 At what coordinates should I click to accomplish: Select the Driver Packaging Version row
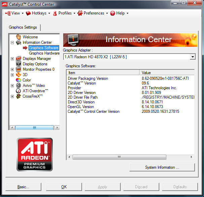(130, 78)
